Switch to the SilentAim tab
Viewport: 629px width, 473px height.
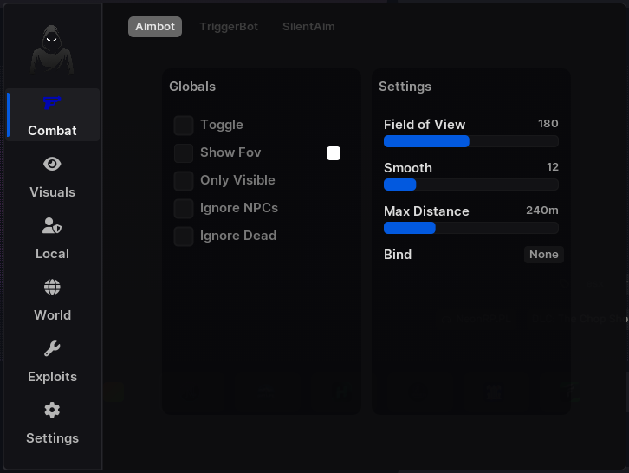click(308, 27)
